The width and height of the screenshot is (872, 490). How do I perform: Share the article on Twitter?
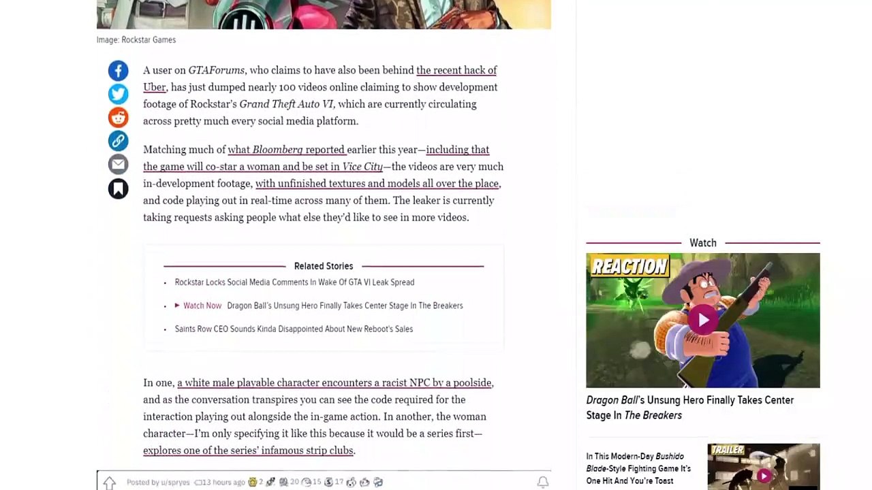tap(118, 94)
